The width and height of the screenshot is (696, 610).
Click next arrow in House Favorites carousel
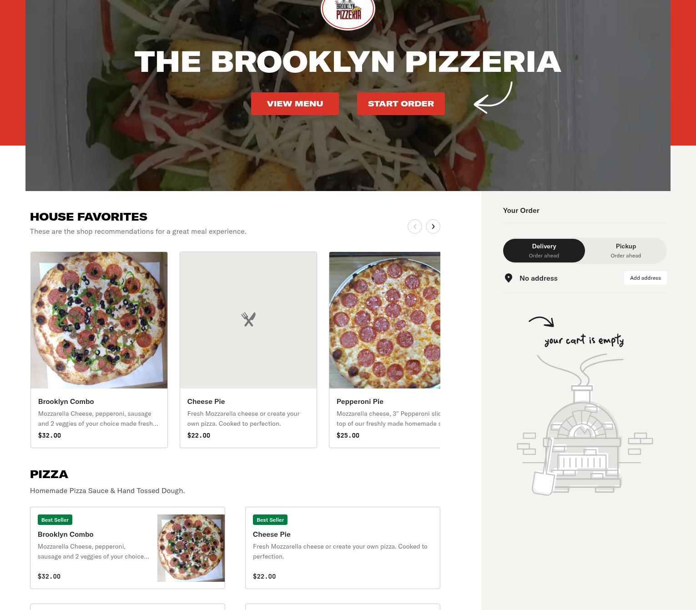pyautogui.click(x=433, y=227)
